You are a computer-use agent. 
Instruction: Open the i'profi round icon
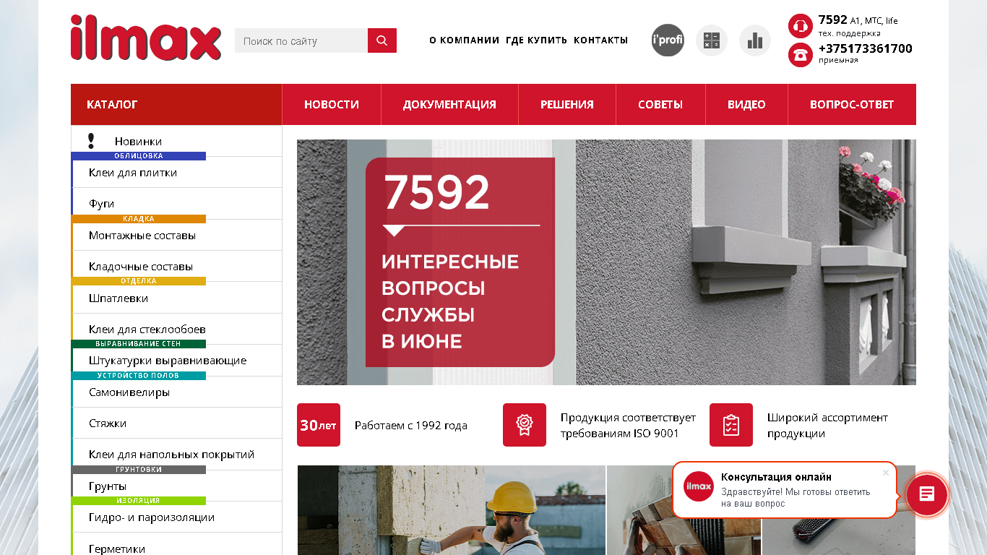pyautogui.click(x=668, y=40)
